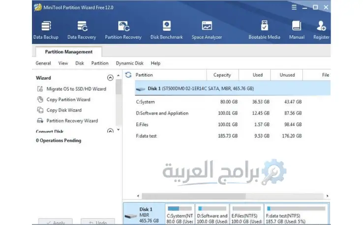The image size is (363, 225).
Task: Sort by the Capacity column header
Action: pyautogui.click(x=222, y=75)
